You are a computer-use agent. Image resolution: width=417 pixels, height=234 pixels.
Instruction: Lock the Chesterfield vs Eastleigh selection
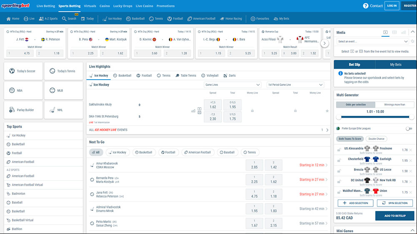[339, 160]
